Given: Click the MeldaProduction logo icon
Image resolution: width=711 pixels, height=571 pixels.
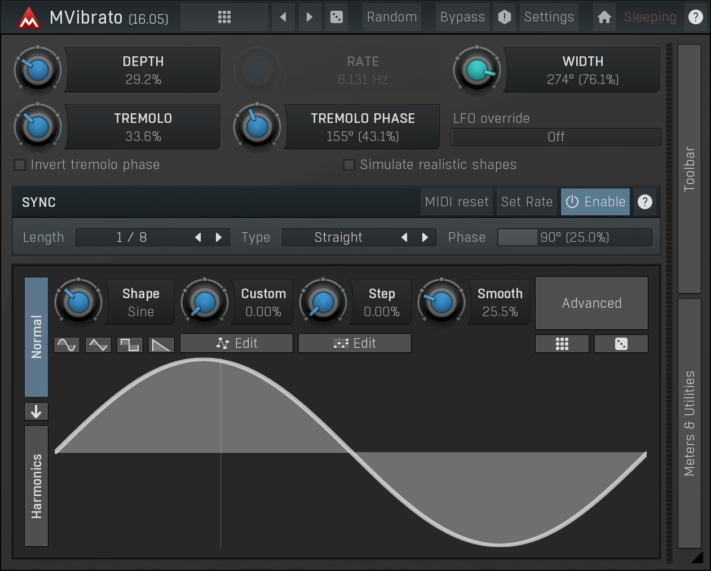Looking at the screenshot, I should click(x=29, y=17).
